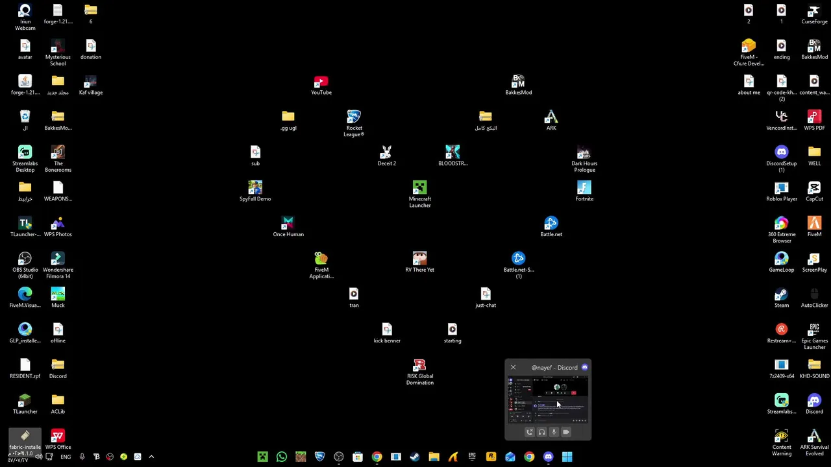Select the CapCut desktop icon
Viewport: 831px width, 467px height.
point(814,191)
